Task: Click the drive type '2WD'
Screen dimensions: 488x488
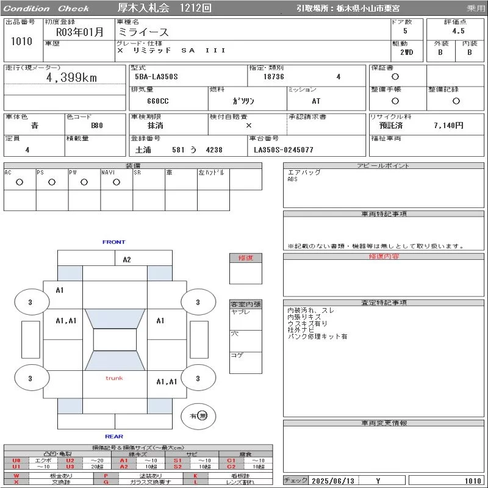Action: pyautogui.click(x=407, y=52)
